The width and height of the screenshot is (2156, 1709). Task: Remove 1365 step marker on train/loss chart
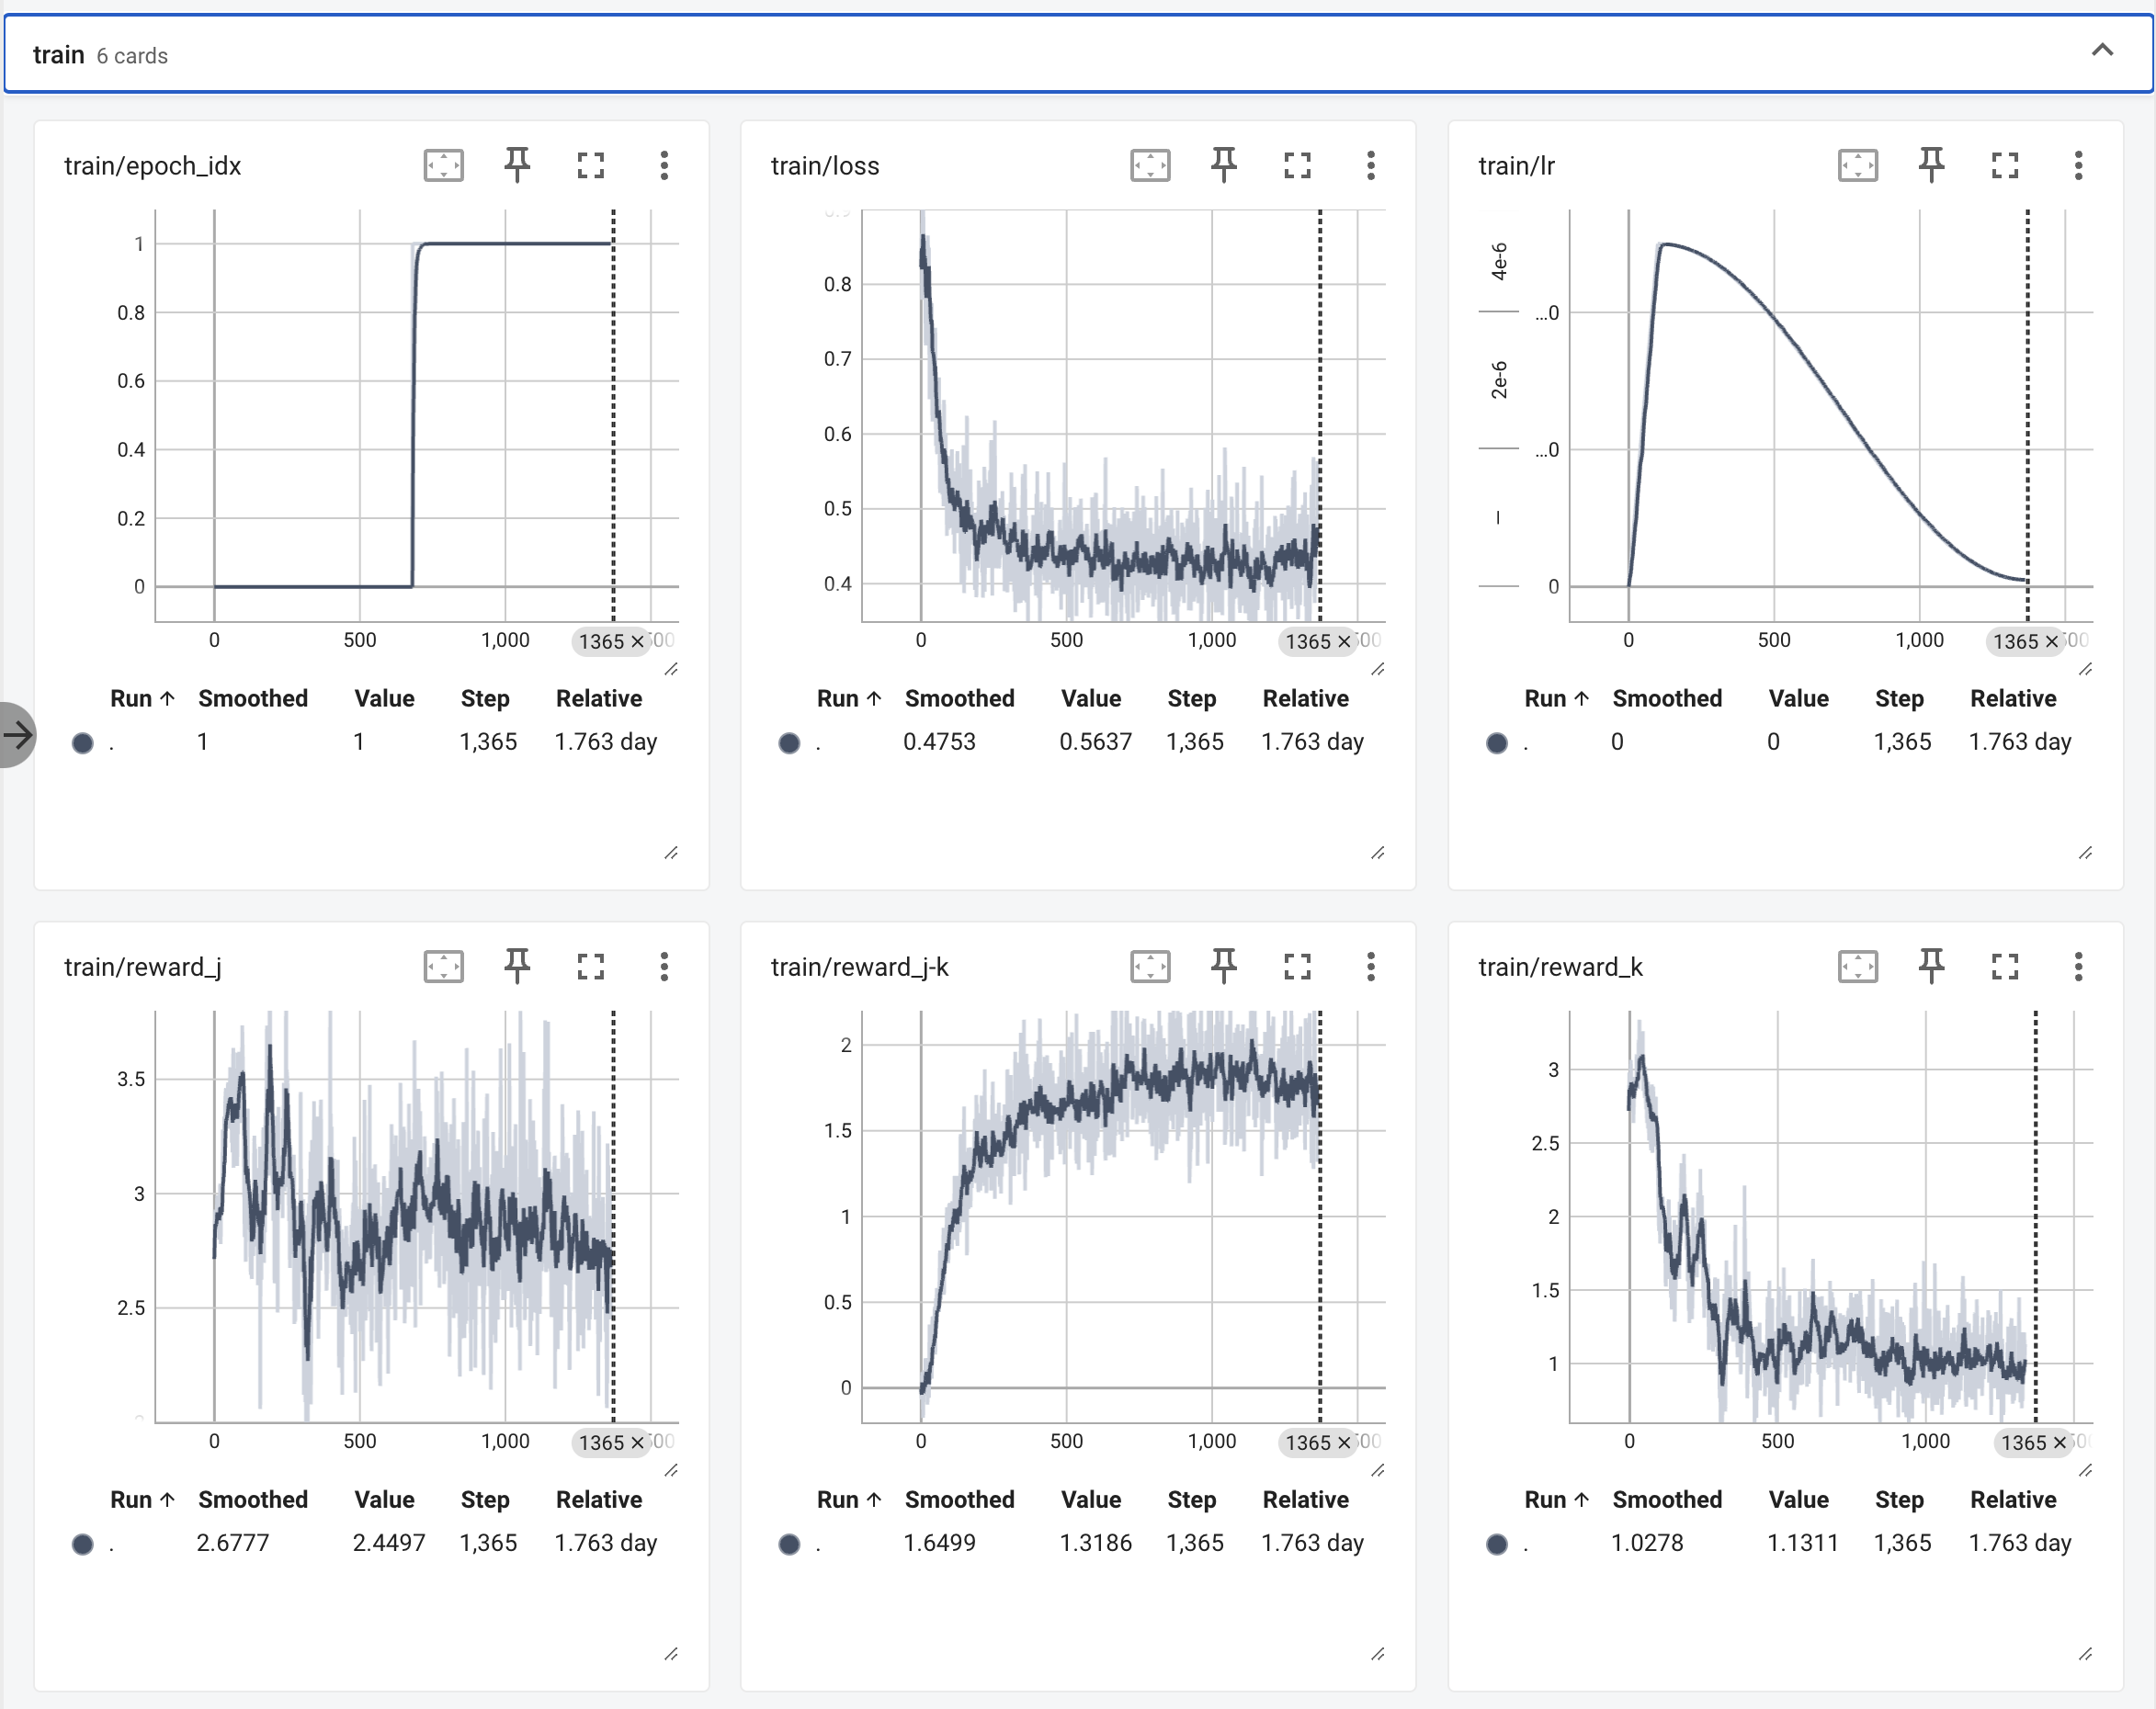click(x=1344, y=642)
